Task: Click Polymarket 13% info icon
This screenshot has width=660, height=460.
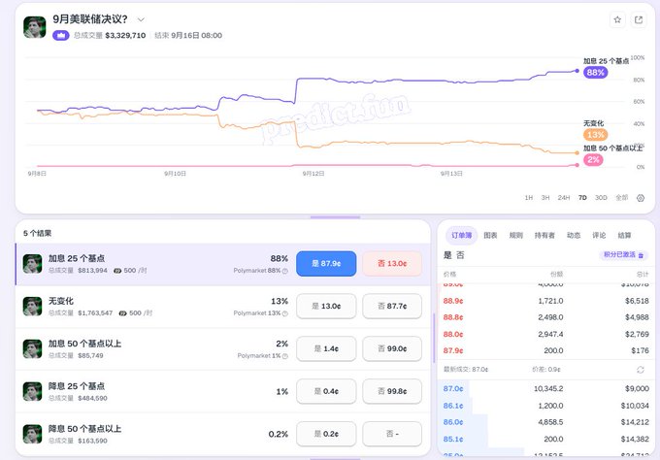Action: click(x=285, y=313)
